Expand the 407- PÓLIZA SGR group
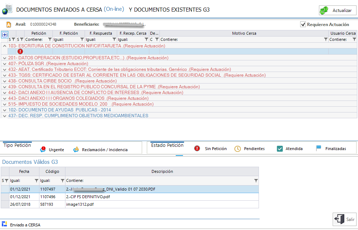358x230 pixels. tap(4, 64)
